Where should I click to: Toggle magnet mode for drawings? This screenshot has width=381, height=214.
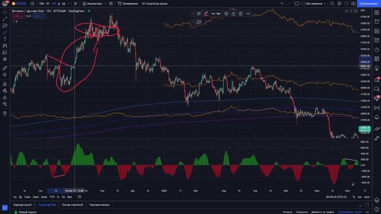pyautogui.click(x=5, y=84)
